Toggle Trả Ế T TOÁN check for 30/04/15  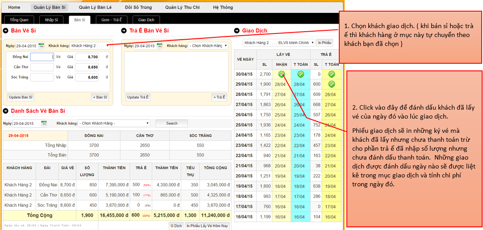point(332,74)
